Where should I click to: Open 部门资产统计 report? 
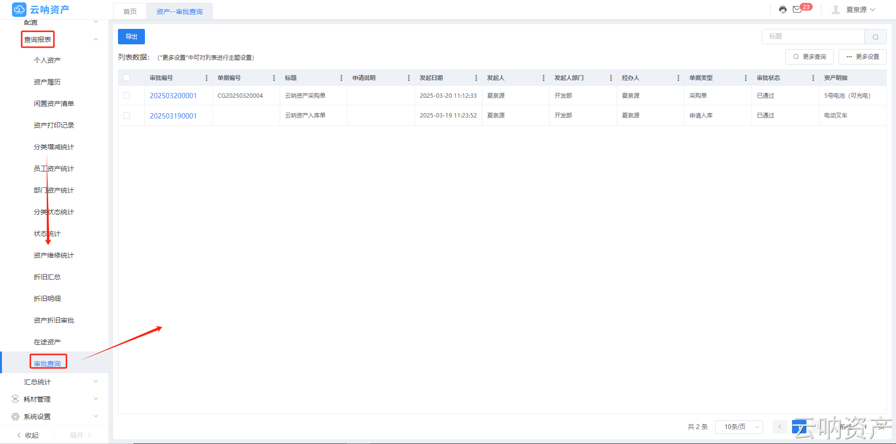[x=54, y=190]
